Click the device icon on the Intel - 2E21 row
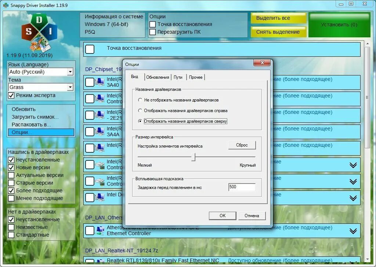This screenshot has height=267, width=376. click(100, 115)
